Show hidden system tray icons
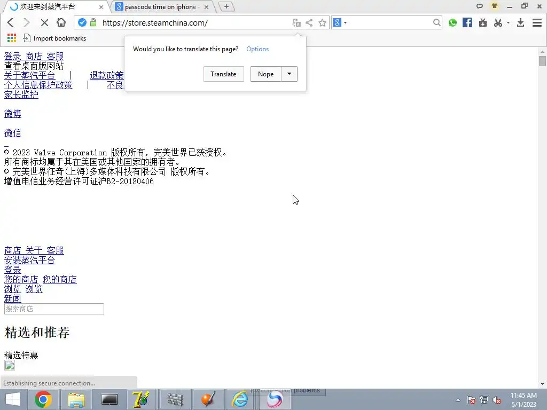Viewport: 547px width, 410px height. [458, 400]
